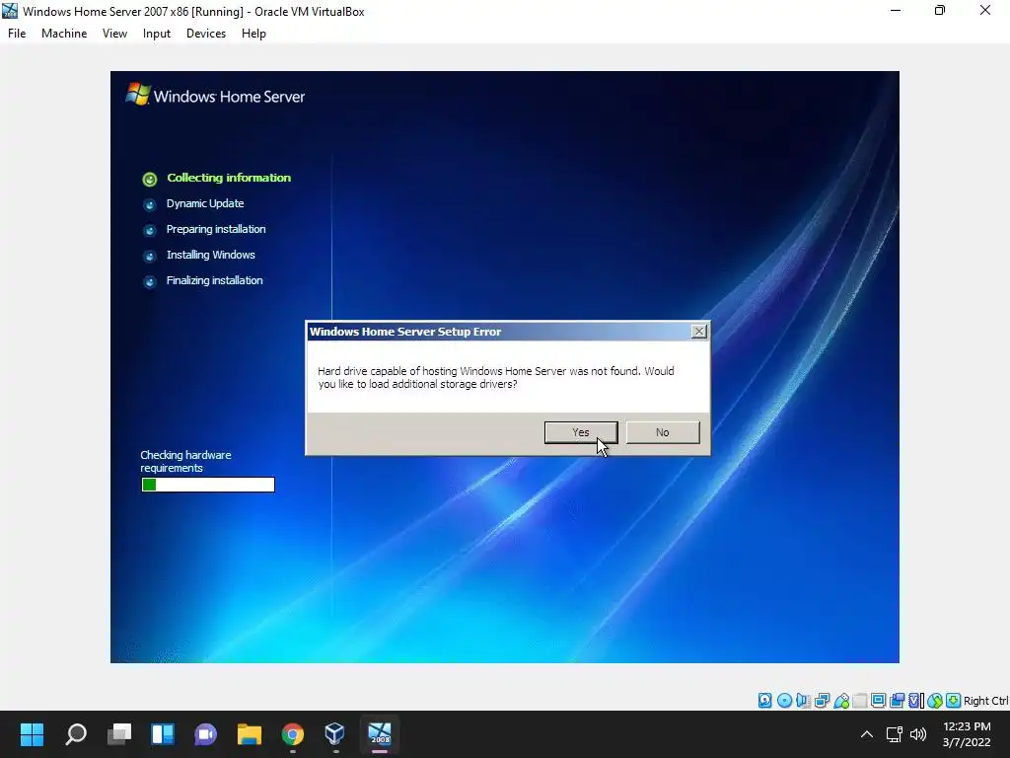Show hidden system tray icons
The height and width of the screenshot is (758, 1010).
867,734
